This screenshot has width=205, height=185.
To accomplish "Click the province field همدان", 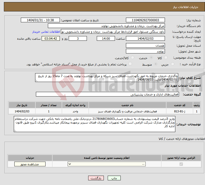I will click(145, 45).
